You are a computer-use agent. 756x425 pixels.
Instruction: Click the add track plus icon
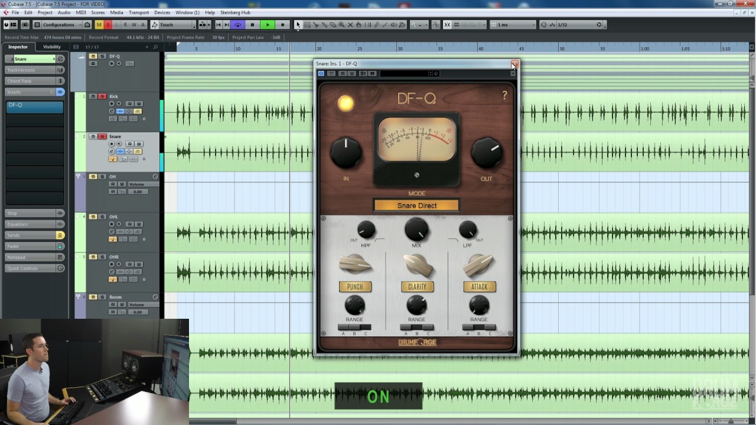click(147, 47)
